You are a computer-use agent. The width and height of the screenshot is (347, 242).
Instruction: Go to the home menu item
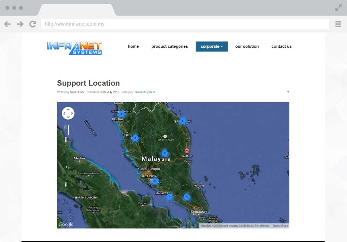(133, 47)
